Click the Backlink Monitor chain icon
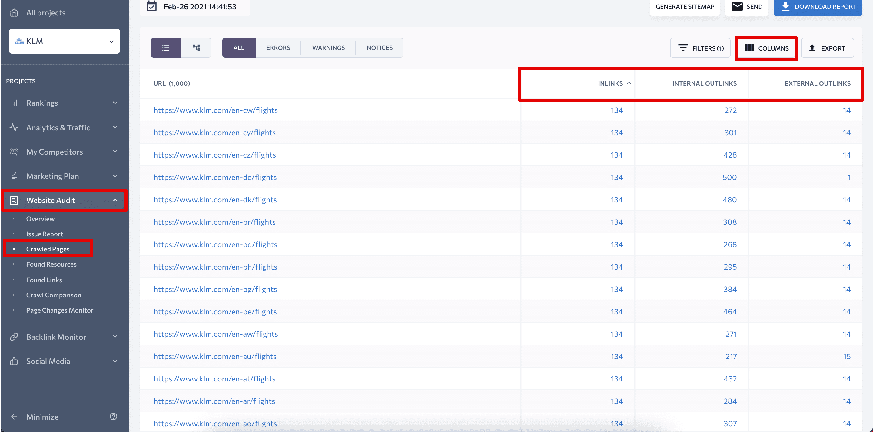873x432 pixels. pyautogui.click(x=14, y=337)
